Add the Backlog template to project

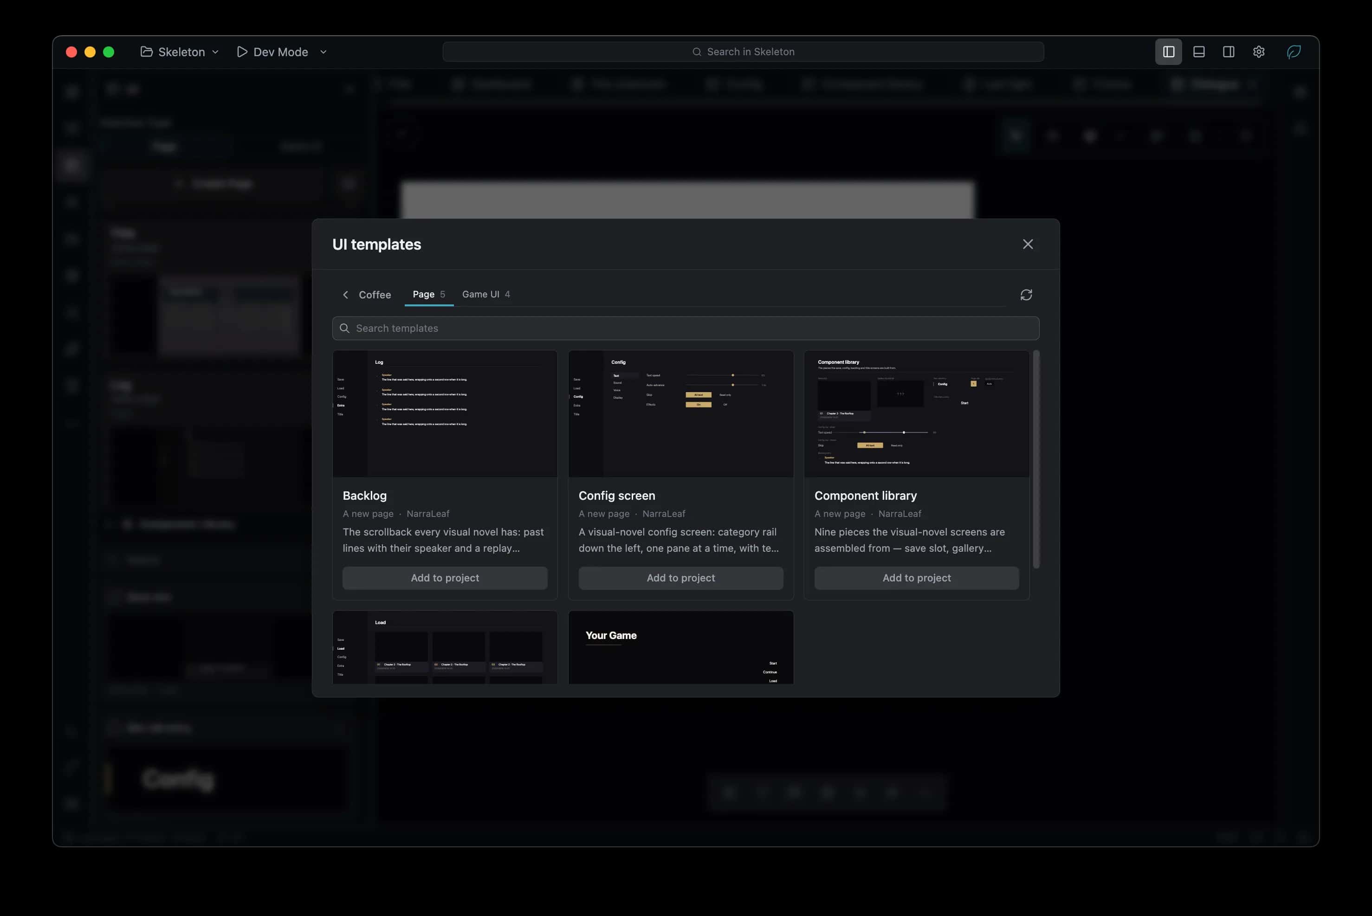pos(445,578)
